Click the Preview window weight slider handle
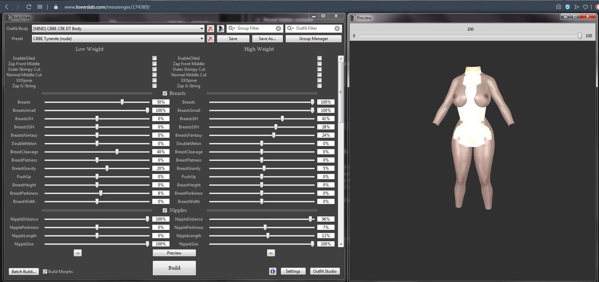The width and height of the screenshot is (599, 282). [580, 36]
